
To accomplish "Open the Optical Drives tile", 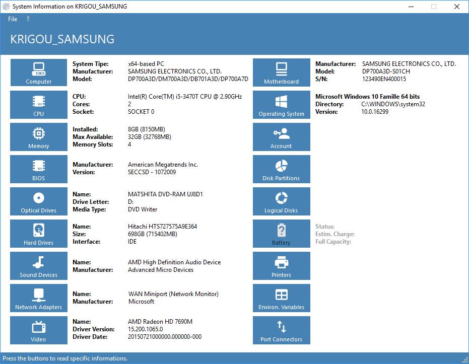I will click(x=39, y=201).
